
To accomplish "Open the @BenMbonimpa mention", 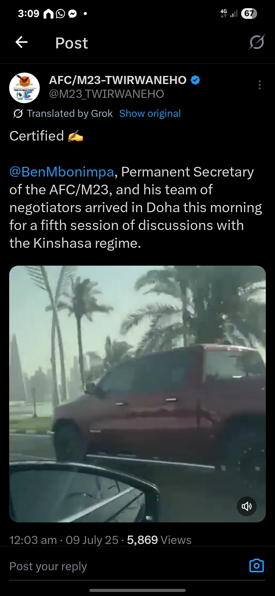I will 62,172.
